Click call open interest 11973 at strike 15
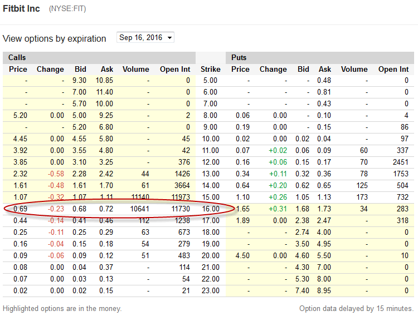The image size is (418, 316). tap(181, 197)
